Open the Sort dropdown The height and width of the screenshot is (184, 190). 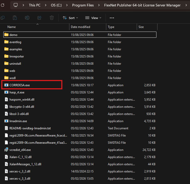(70, 18)
